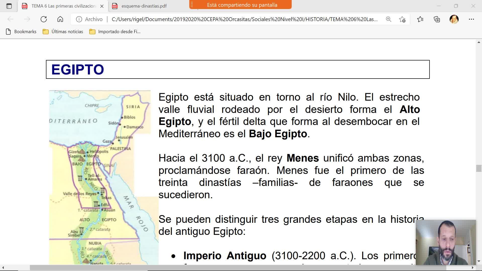The width and height of the screenshot is (482, 271).
Task: Expand the Últimas noticias bookmarks folder
Action: tap(63, 32)
